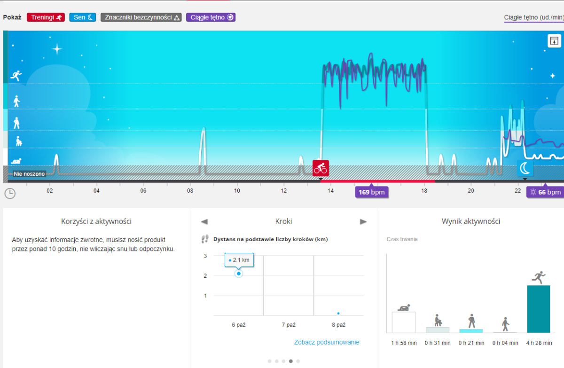The width and height of the screenshot is (564, 368).
Task: Click the Czas trwania label
Action: pyautogui.click(x=402, y=239)
